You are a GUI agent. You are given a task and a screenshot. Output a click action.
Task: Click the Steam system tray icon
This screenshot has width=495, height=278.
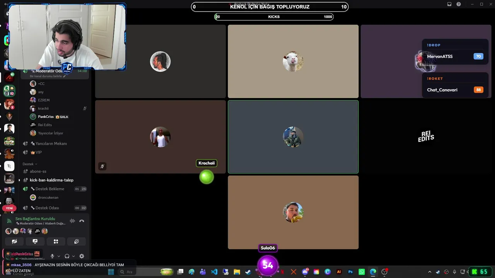[x=438, y=272]
